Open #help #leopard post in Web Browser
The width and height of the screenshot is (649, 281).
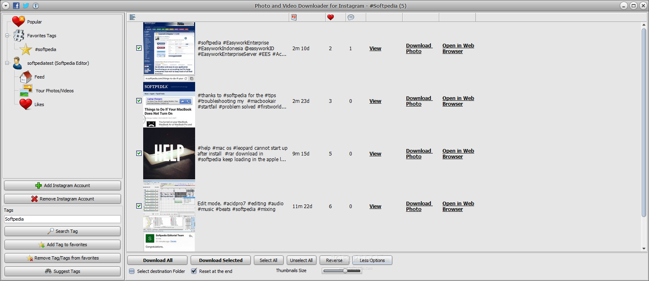(x=458, y=154)
